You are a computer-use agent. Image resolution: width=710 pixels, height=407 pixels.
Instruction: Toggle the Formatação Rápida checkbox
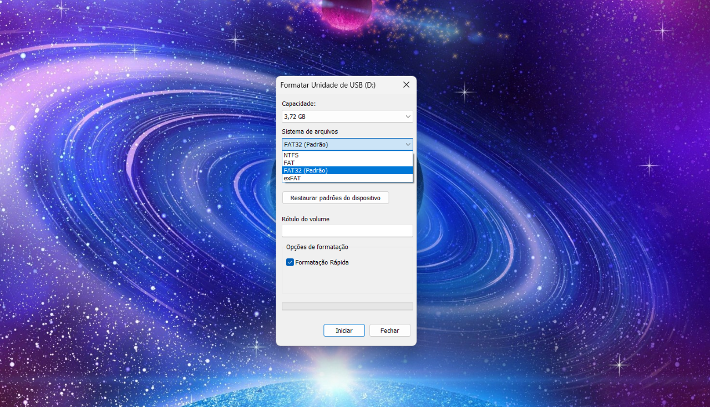tap(290, 262)
